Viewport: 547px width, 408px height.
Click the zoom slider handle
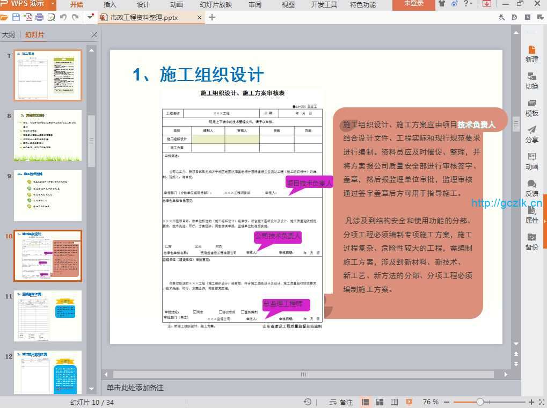[480, 402]
